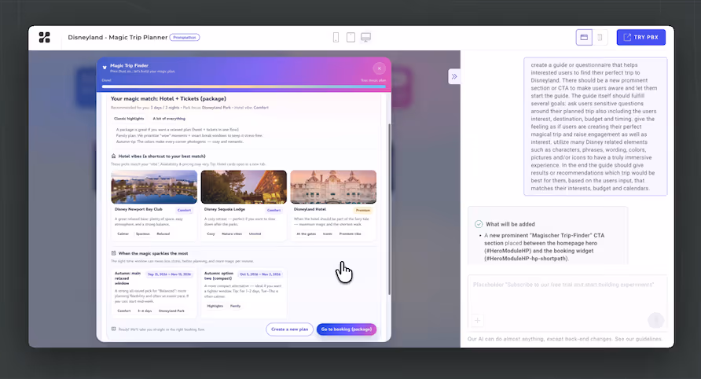Viewport: 701px width, 379px height.
Task: Click the map icon beside the Ready note
Action: point(113,329)
